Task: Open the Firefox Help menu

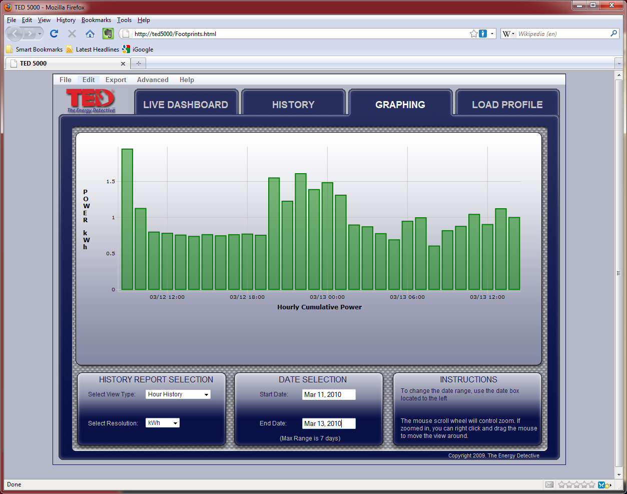Action: pyautogui.click(x=144, y=20)
